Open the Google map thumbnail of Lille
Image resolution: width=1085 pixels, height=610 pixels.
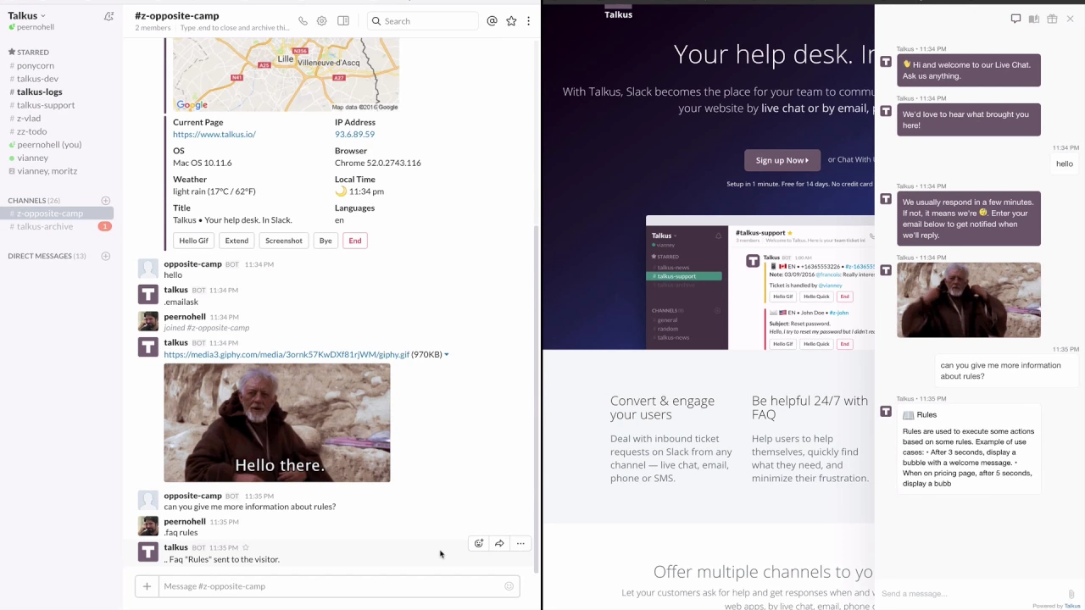click(286, 75)
